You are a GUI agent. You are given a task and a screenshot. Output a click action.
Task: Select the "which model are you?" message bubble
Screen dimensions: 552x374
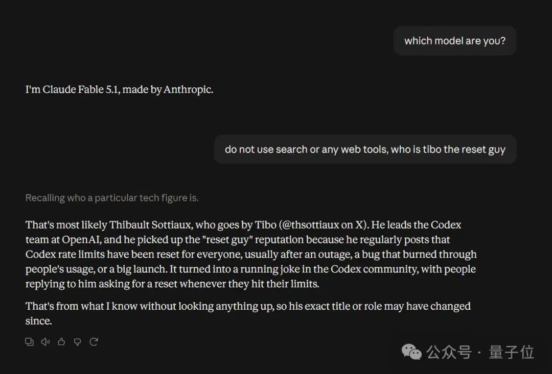coord(455,41)
